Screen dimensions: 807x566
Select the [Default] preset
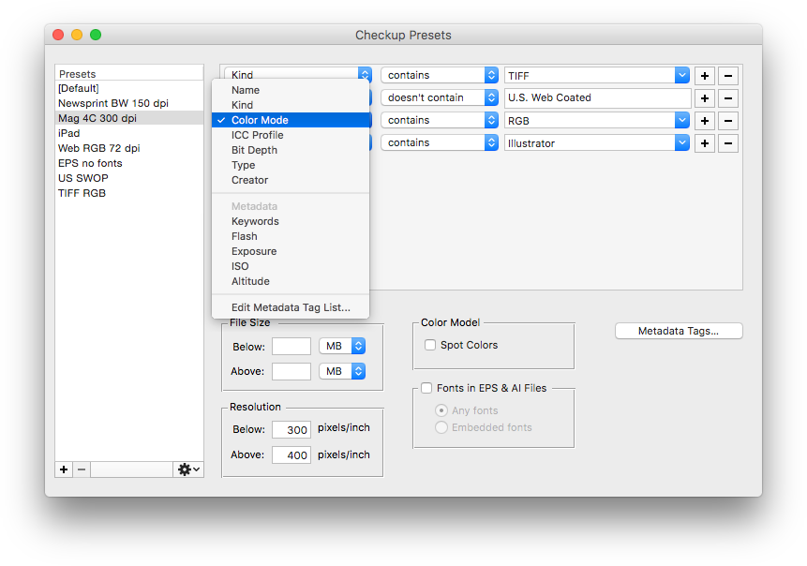(x=129, y=88)
